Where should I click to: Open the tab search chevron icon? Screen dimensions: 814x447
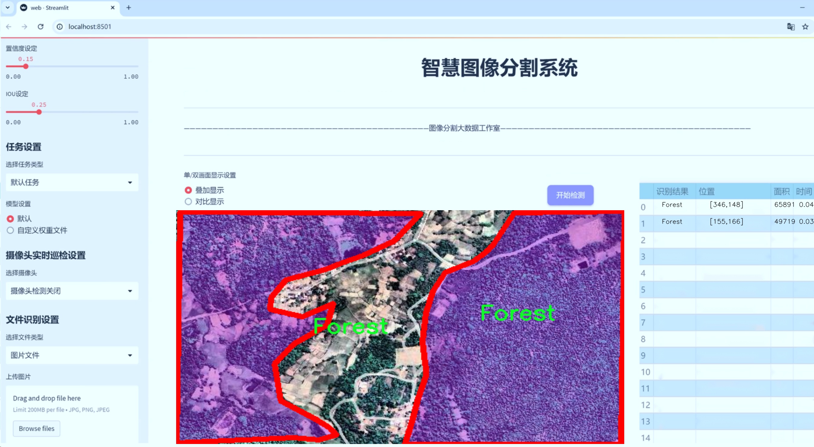[8, 8]
